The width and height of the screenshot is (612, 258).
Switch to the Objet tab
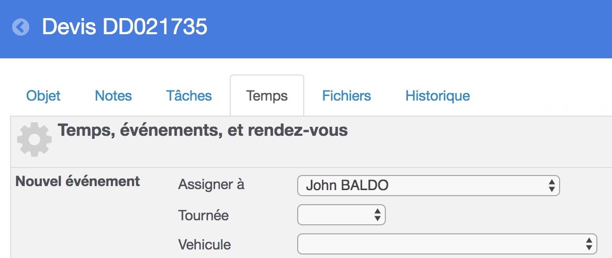(x=43, y=96)
